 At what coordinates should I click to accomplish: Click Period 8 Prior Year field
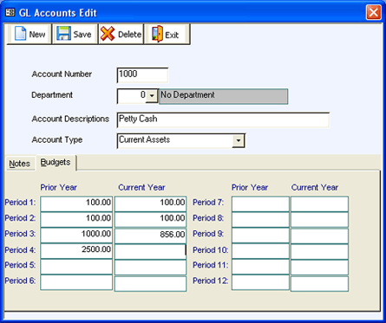tap(260, 219)
